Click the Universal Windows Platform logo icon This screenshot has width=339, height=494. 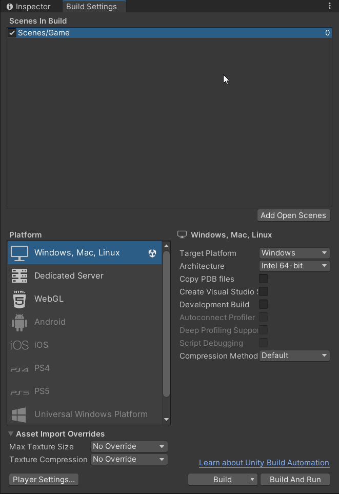19,414
